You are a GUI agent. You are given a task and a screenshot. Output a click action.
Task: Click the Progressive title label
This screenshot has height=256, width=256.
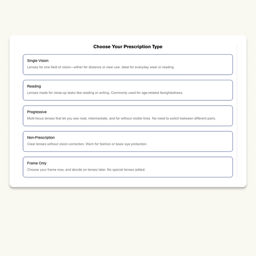[37, 112]
